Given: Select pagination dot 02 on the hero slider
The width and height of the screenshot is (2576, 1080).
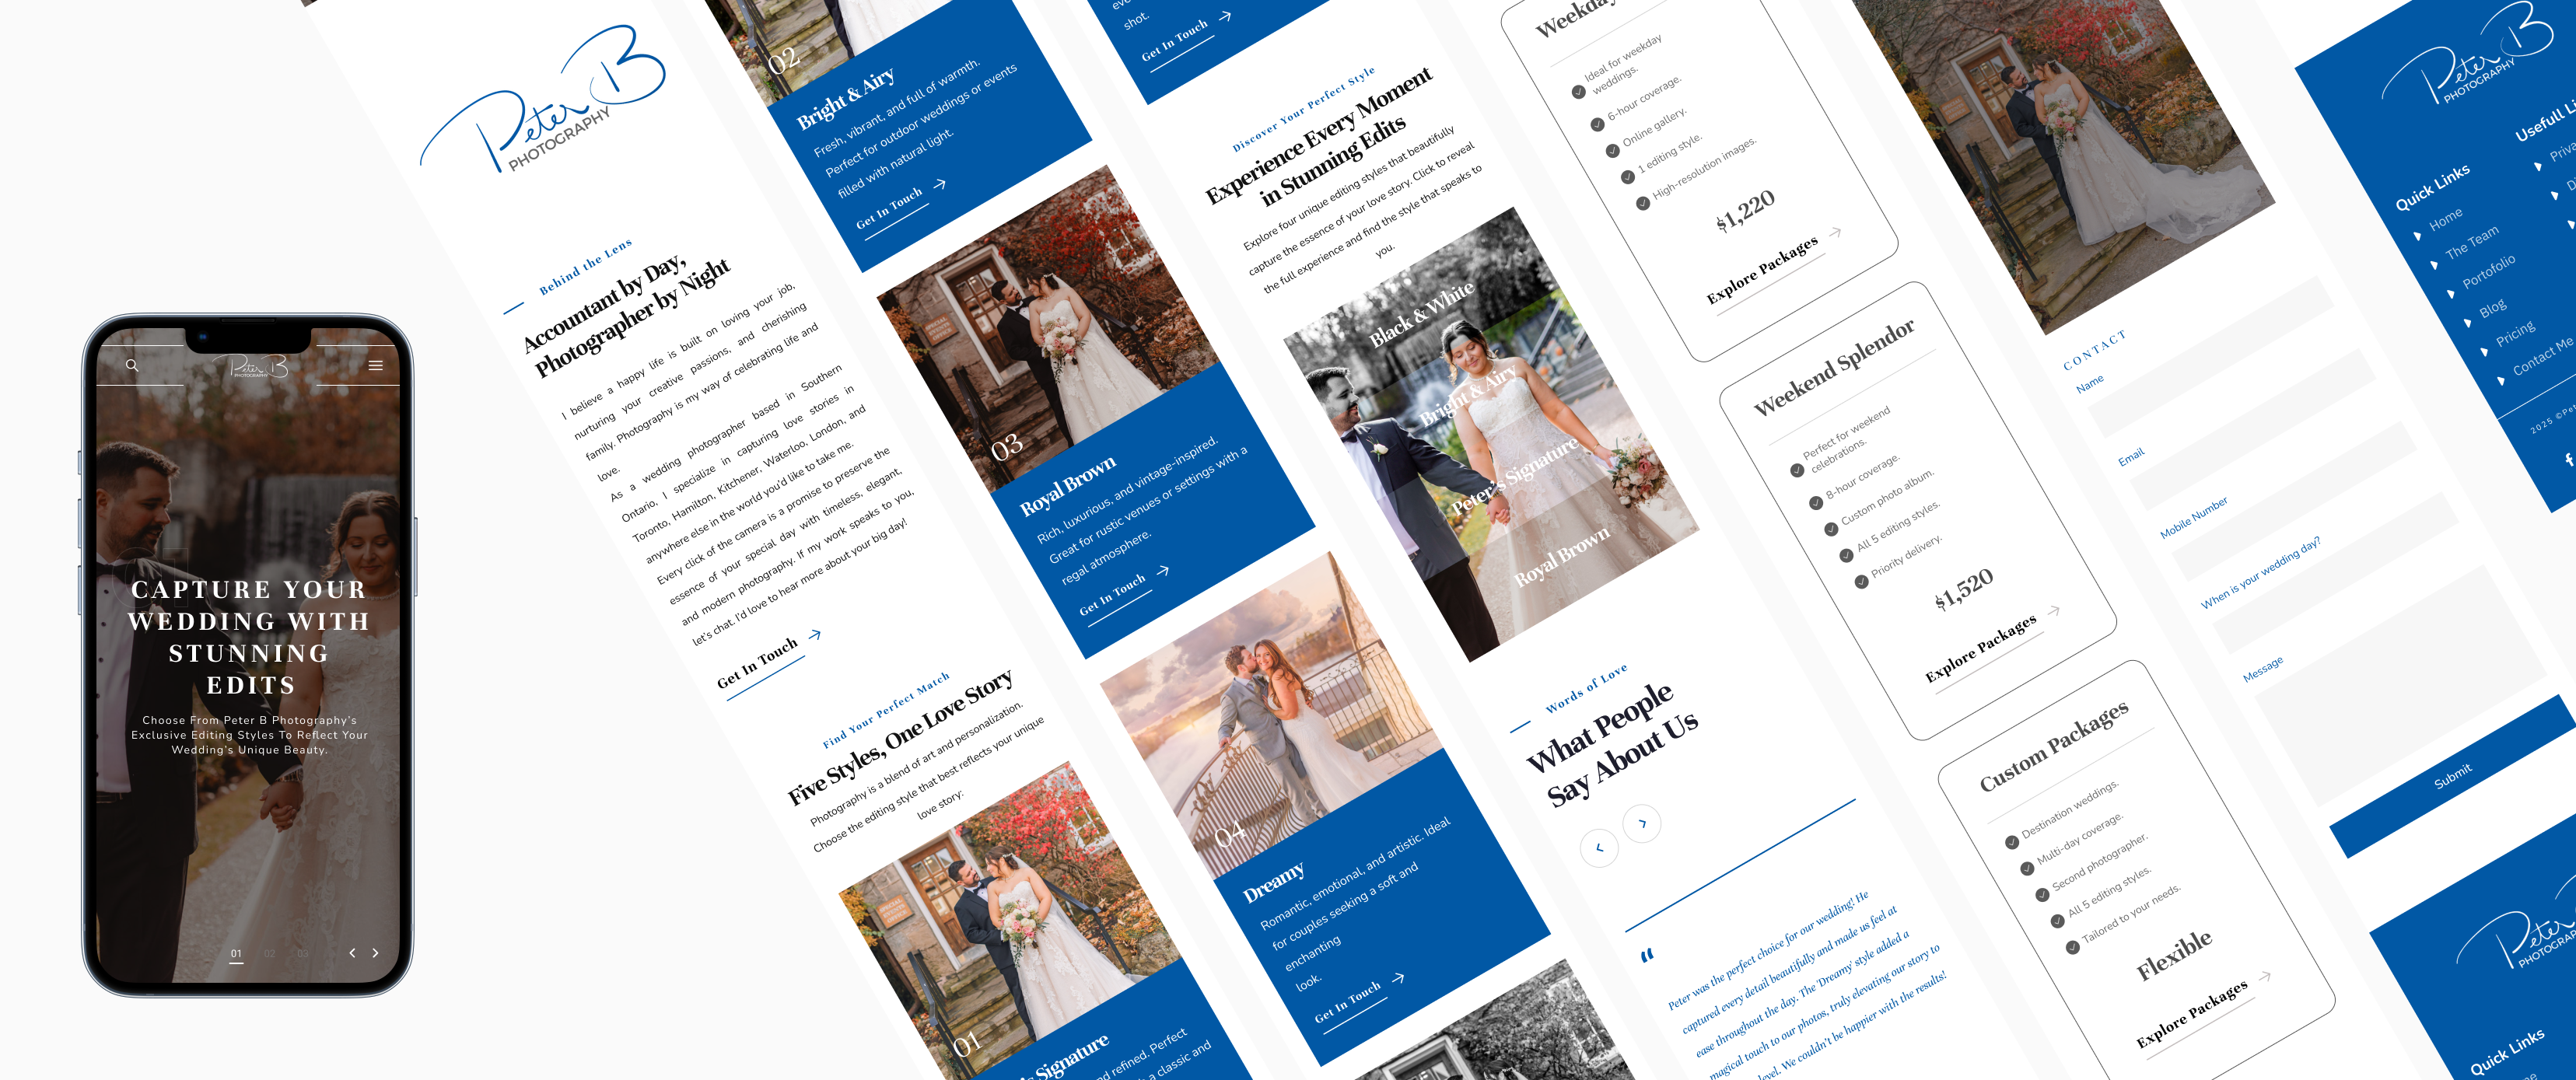Looking at the screenshot, I should point(270,953).
